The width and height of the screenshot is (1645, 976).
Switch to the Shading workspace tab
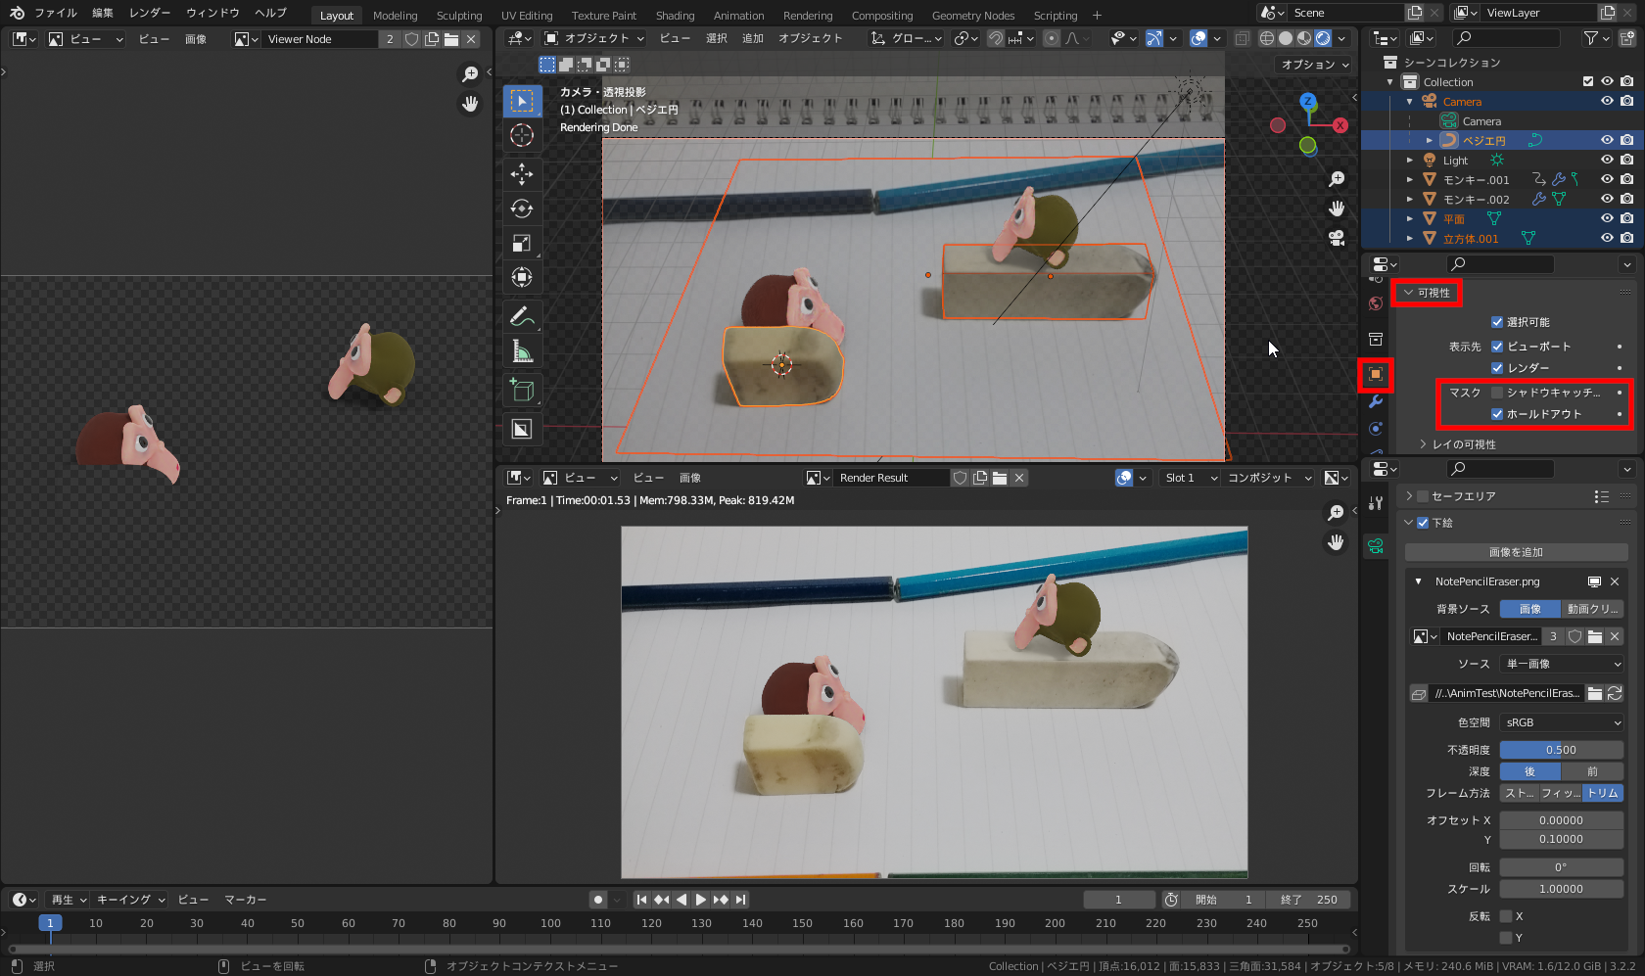click(x=675, y=16)
